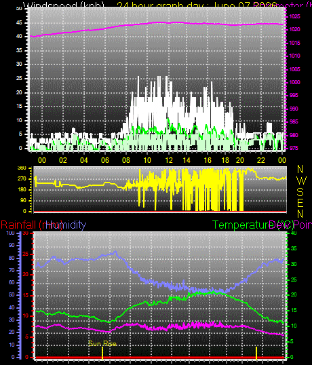Click the white 25 windspeed axis label
This screenshot has width=312, height=365.
19,78
